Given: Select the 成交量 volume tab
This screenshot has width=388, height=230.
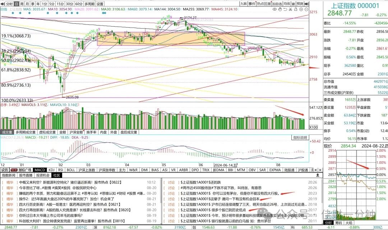Looking at the screenshot, I should coord(7,132).
